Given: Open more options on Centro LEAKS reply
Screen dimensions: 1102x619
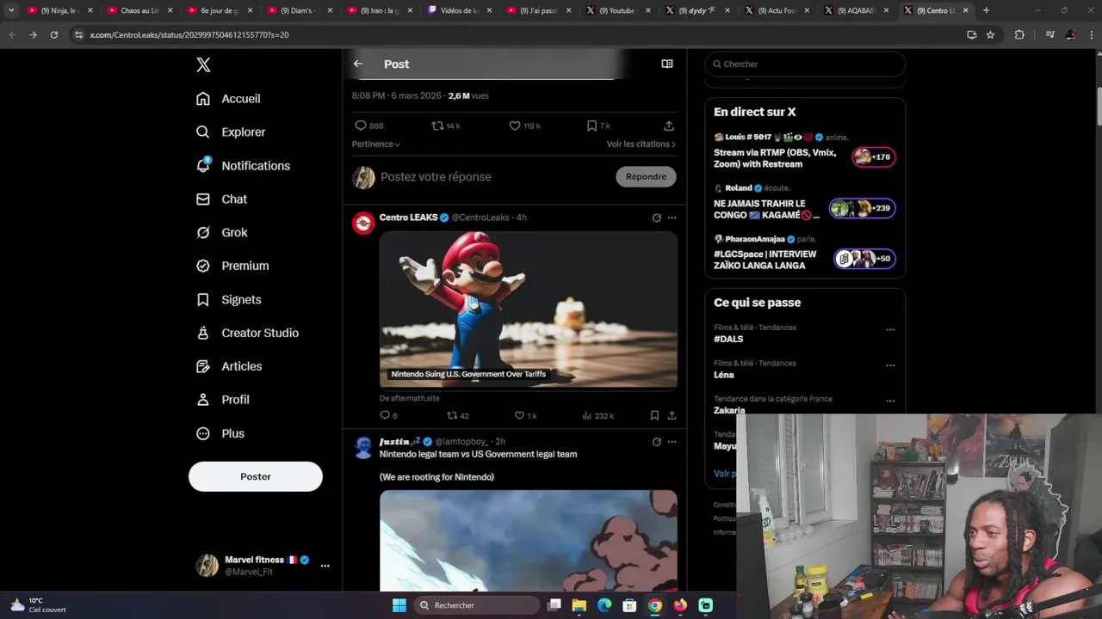Looking at the screenshot, I should (672, 218).
